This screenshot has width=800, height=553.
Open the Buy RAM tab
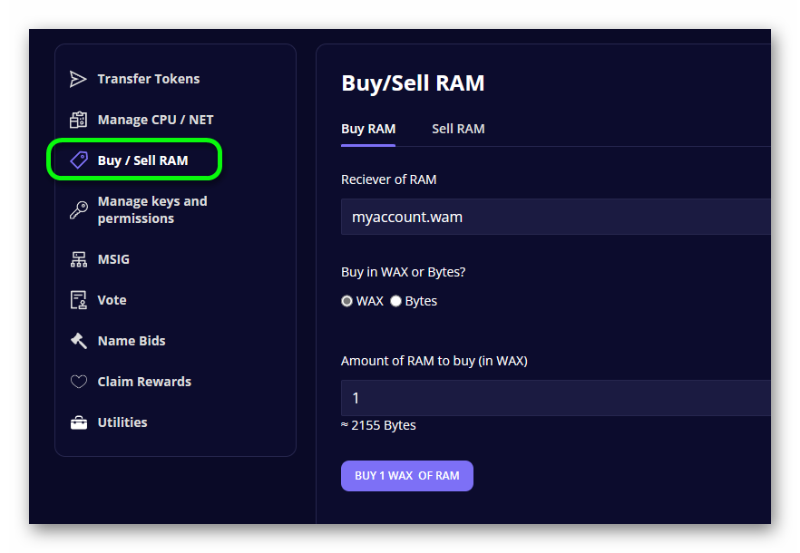click(x=368, y=129)
